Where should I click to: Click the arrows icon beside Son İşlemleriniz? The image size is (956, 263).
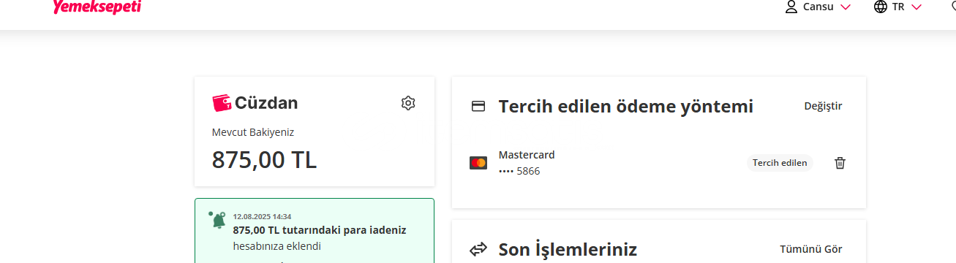tap(478, 250)
